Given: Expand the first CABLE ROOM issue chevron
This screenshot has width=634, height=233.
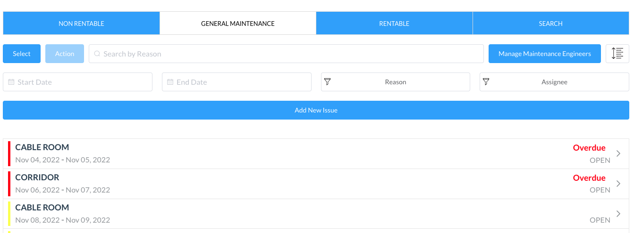Looking at the screenshot, I should pyautogui.click(x=618, y=153).
